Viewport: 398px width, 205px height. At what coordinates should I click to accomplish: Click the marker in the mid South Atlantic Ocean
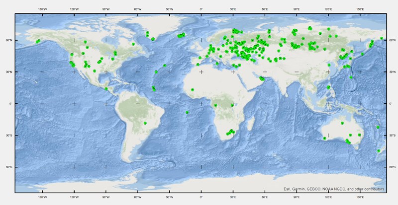(x=187, y=112)
